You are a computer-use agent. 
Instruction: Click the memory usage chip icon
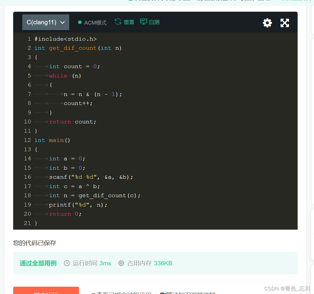point(121,263)
